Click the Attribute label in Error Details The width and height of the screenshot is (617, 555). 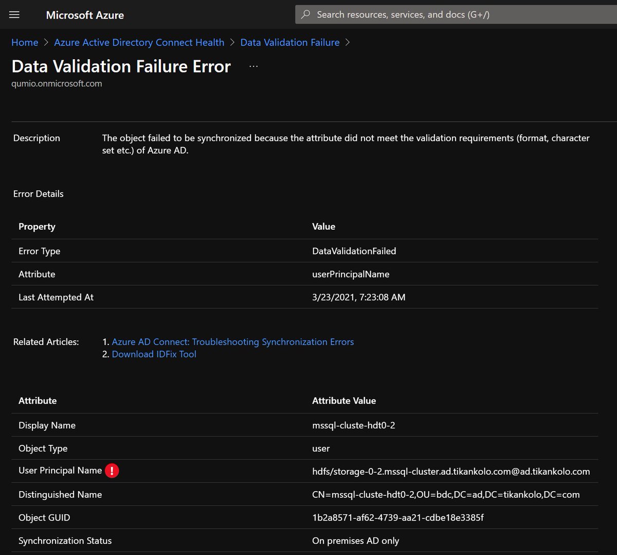tap(37, 274)
